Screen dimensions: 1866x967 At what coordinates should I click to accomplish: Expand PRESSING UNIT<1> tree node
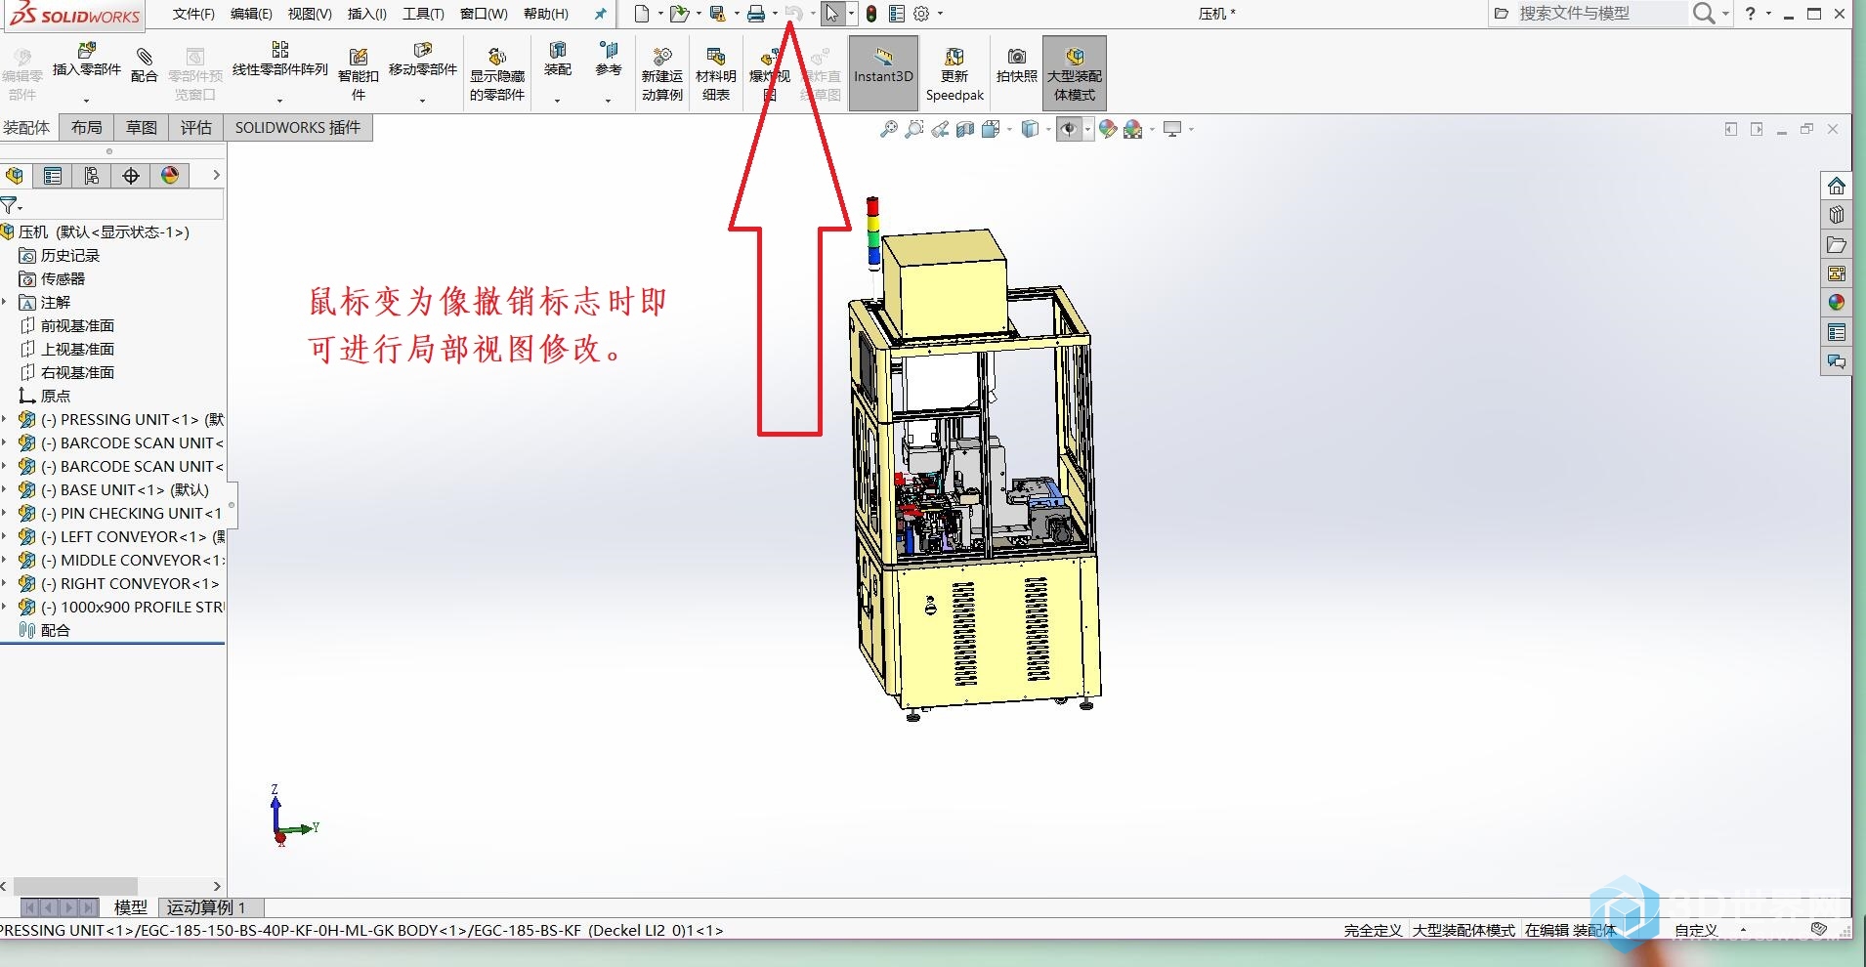click(x=5, y=420)
